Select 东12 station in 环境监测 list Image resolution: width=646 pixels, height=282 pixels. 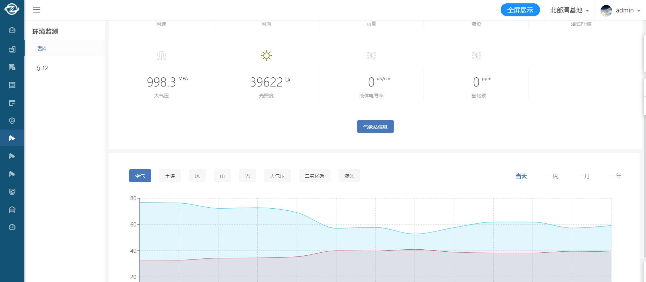pos(42,68)
